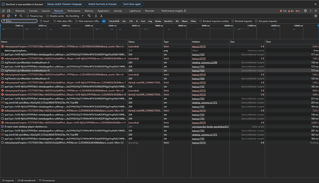The height and width of the screenshot is (183, 319).
Task: Toggle the filter funnel icon
Action: coord(16,16)
